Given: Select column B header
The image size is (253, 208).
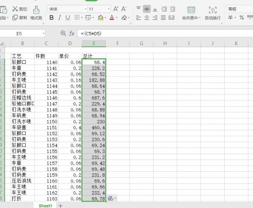Looking at the screenshot, I should tap(22, 43).
